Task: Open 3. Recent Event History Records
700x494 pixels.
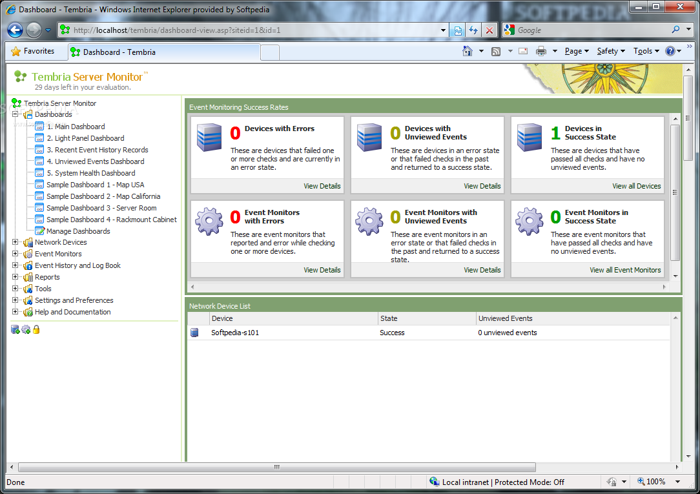Action: click(98, 150)
